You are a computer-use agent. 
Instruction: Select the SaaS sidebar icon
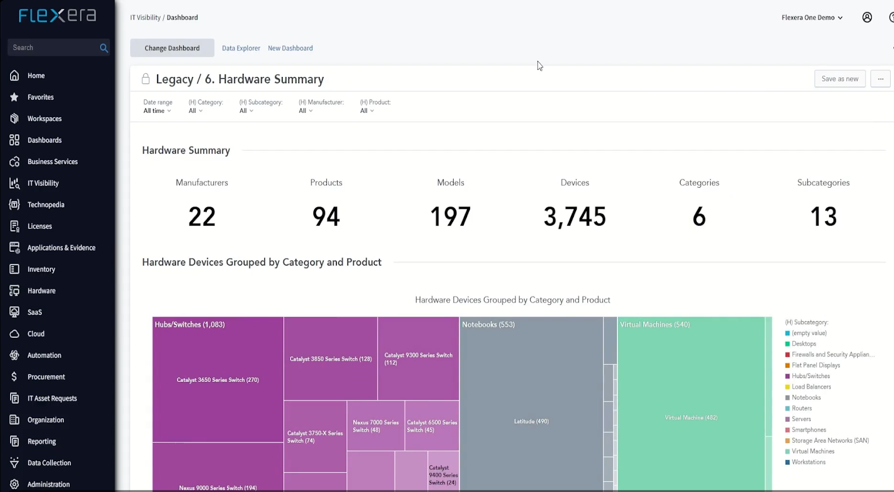15,312
